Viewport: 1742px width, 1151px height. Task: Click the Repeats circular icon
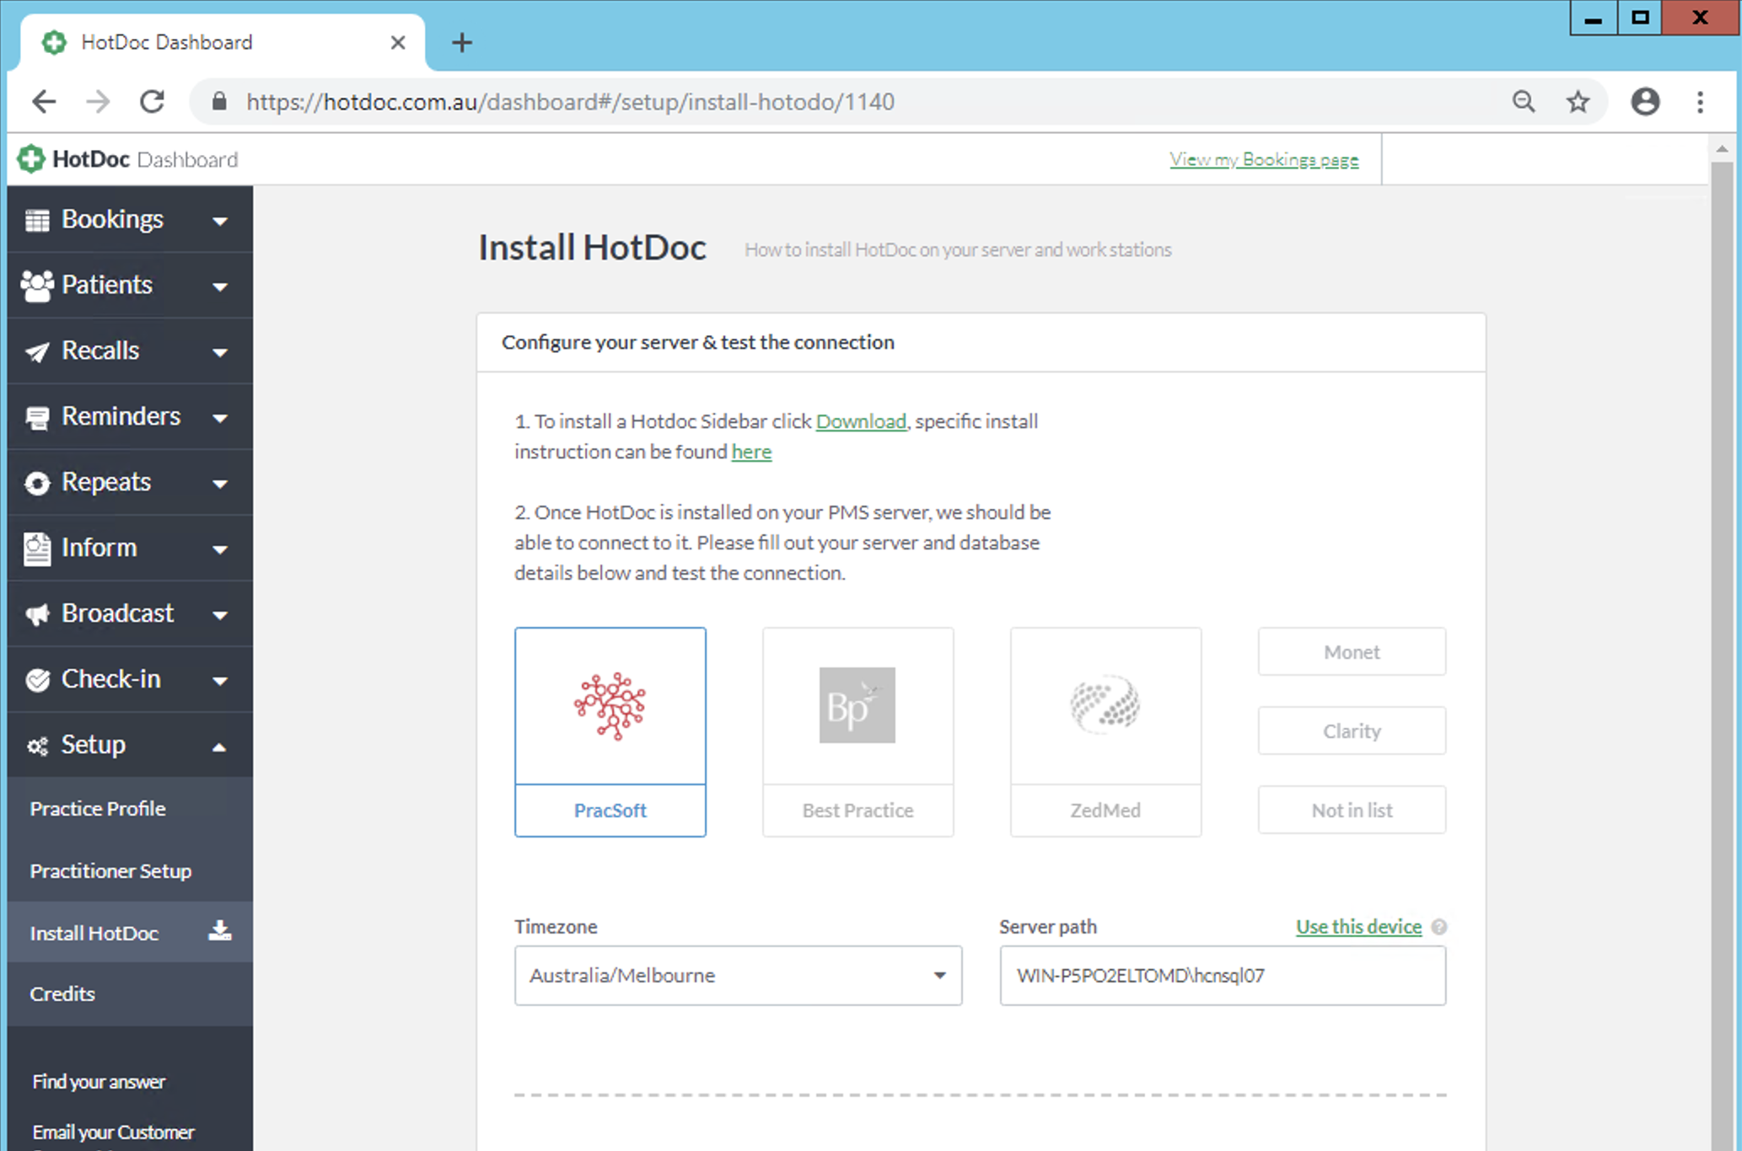35,482
